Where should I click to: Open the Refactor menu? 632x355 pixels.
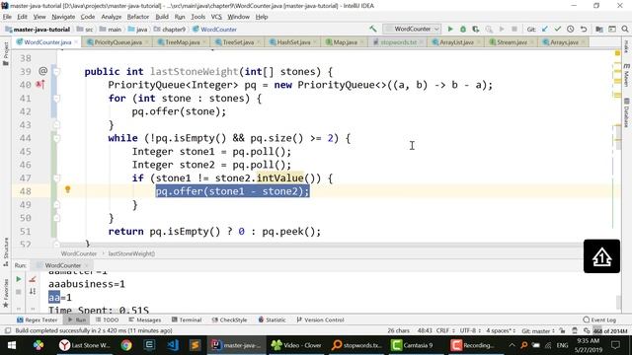pos(138,17)
